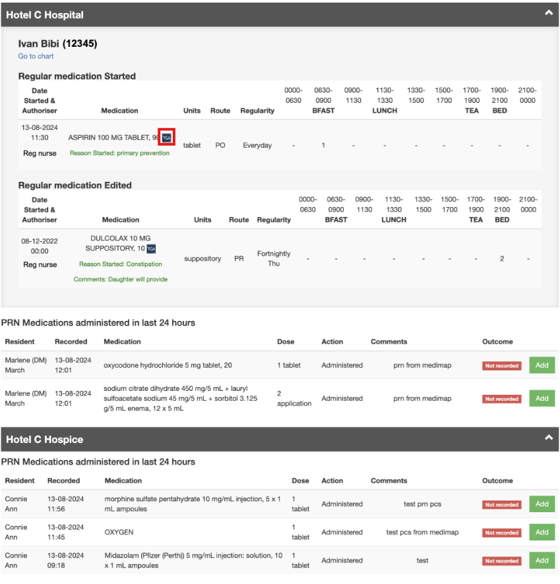Click patient name Ivan Bibi (12345)
The height and width of the screenshot is (584, 560).
(x=57, y=44)
